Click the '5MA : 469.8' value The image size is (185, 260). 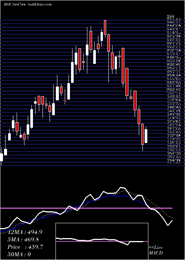click(x=23, y=240)
